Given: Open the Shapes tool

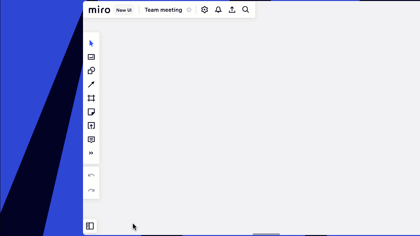Looking at the screenshot, I should [91, 71].
